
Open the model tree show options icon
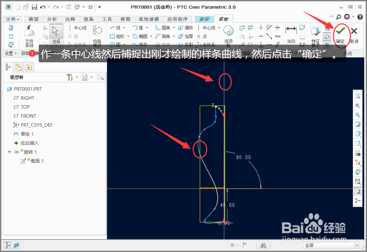pyautogui.click(x=84, y=77)
